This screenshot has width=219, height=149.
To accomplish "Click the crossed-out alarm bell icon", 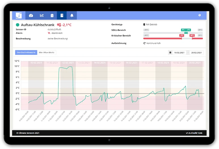I will [49, 33].
